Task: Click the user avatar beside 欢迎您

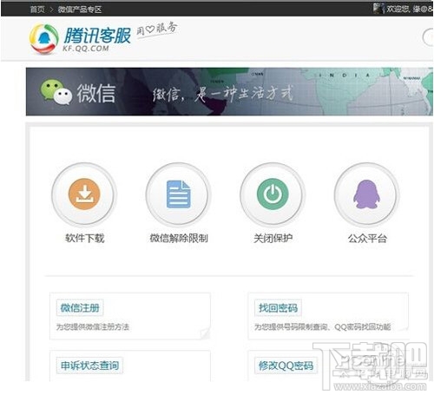Action: tap(378, 9)
